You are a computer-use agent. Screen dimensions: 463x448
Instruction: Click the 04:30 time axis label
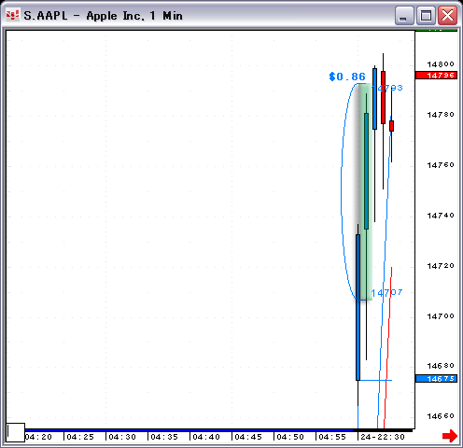coord(122,437)
